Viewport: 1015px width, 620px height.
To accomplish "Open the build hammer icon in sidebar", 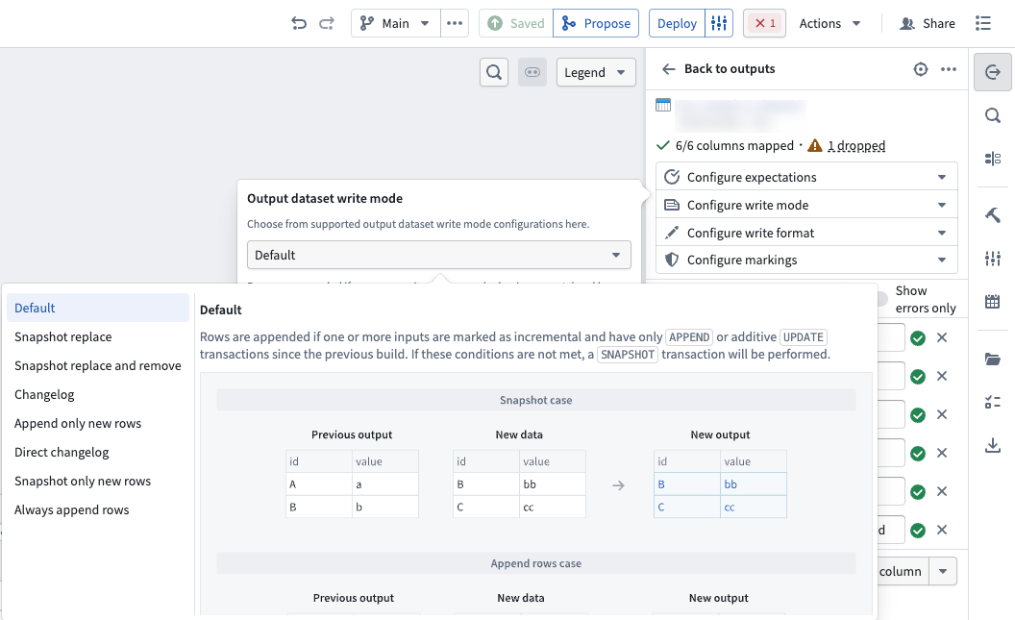I will click(x=992, y=215).
